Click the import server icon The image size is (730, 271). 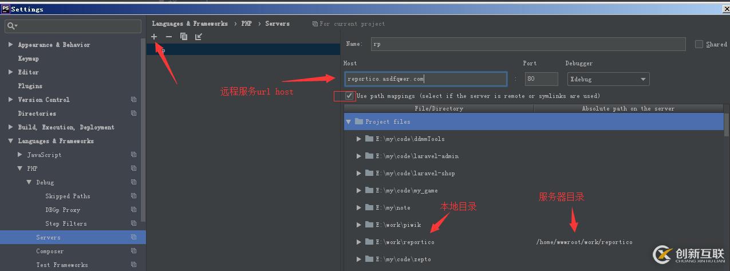point(199,37)
